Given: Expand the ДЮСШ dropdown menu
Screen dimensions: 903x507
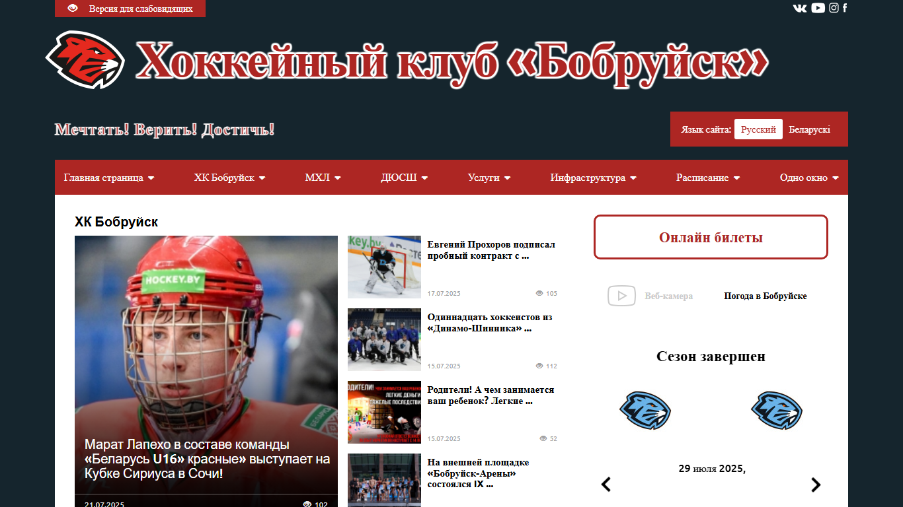Looking at the screenshot, I should coord(404,178).
